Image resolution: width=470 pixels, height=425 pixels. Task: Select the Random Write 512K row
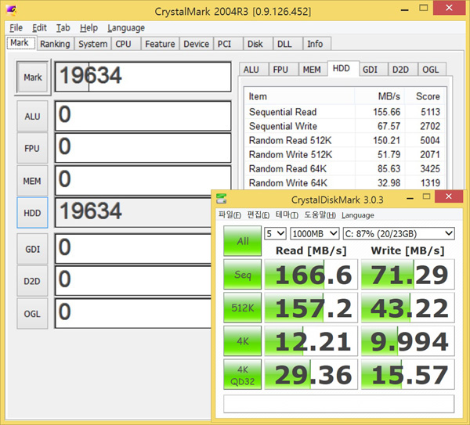coord(345,154)
